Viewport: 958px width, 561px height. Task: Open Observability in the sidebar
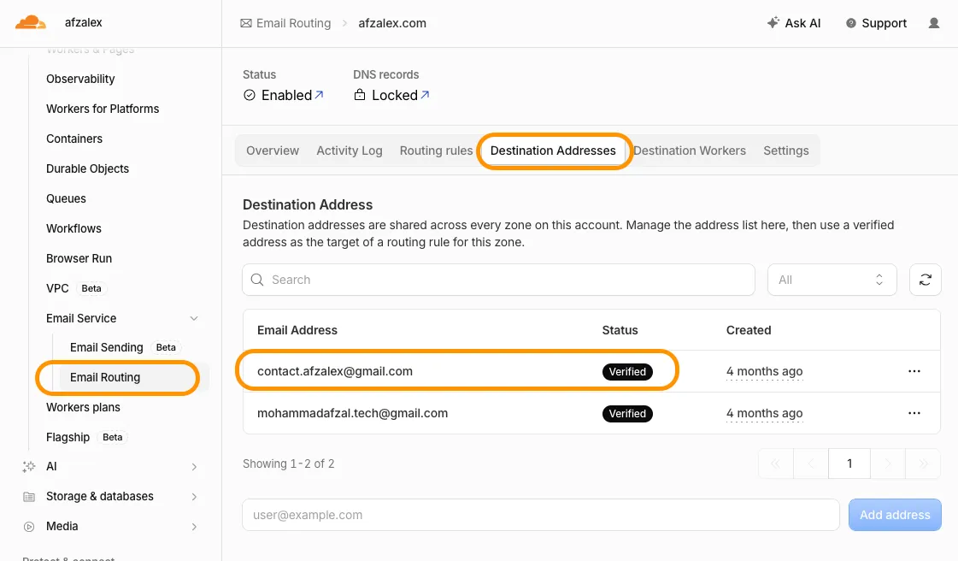point(80,79)
